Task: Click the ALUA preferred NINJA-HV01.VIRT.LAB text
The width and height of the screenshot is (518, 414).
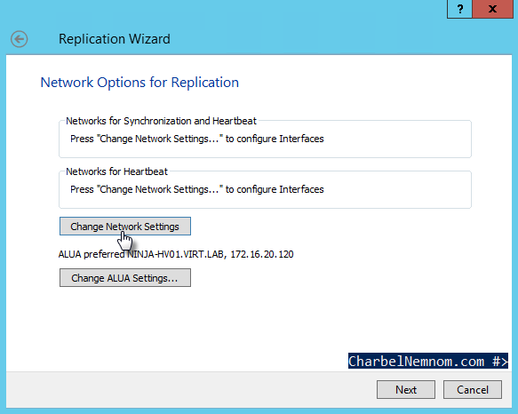Action: tap(176, 254)
